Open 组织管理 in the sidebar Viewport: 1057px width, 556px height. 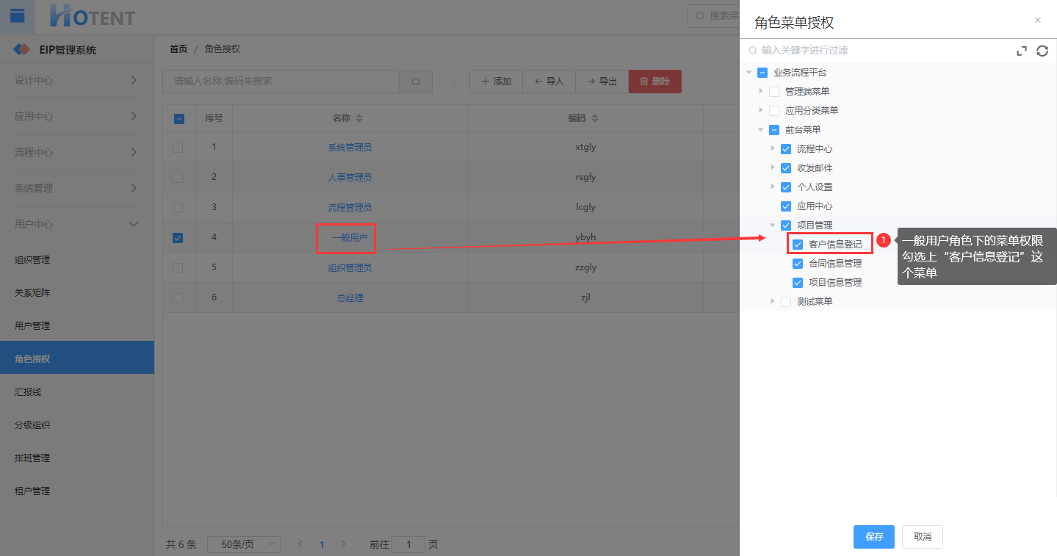coord(32,260)
